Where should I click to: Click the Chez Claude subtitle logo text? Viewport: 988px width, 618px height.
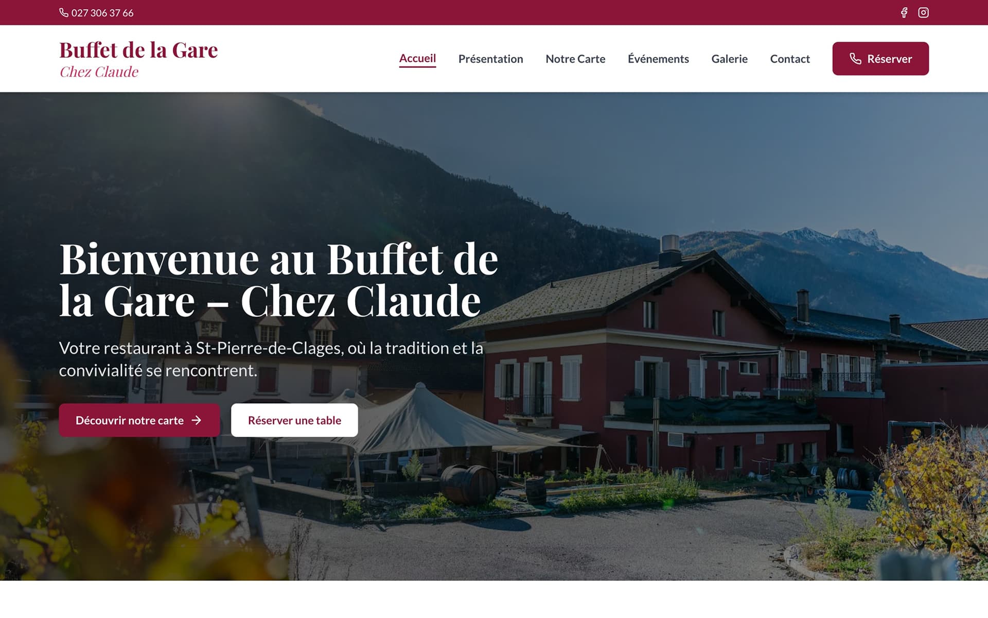(99, 72)
